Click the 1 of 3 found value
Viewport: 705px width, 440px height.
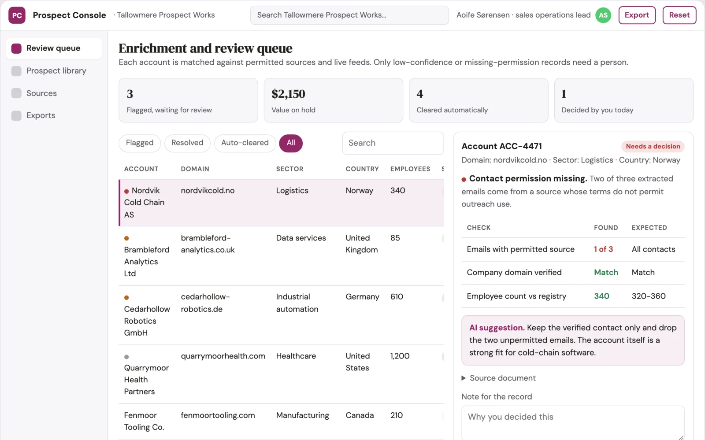click(603, 249)
